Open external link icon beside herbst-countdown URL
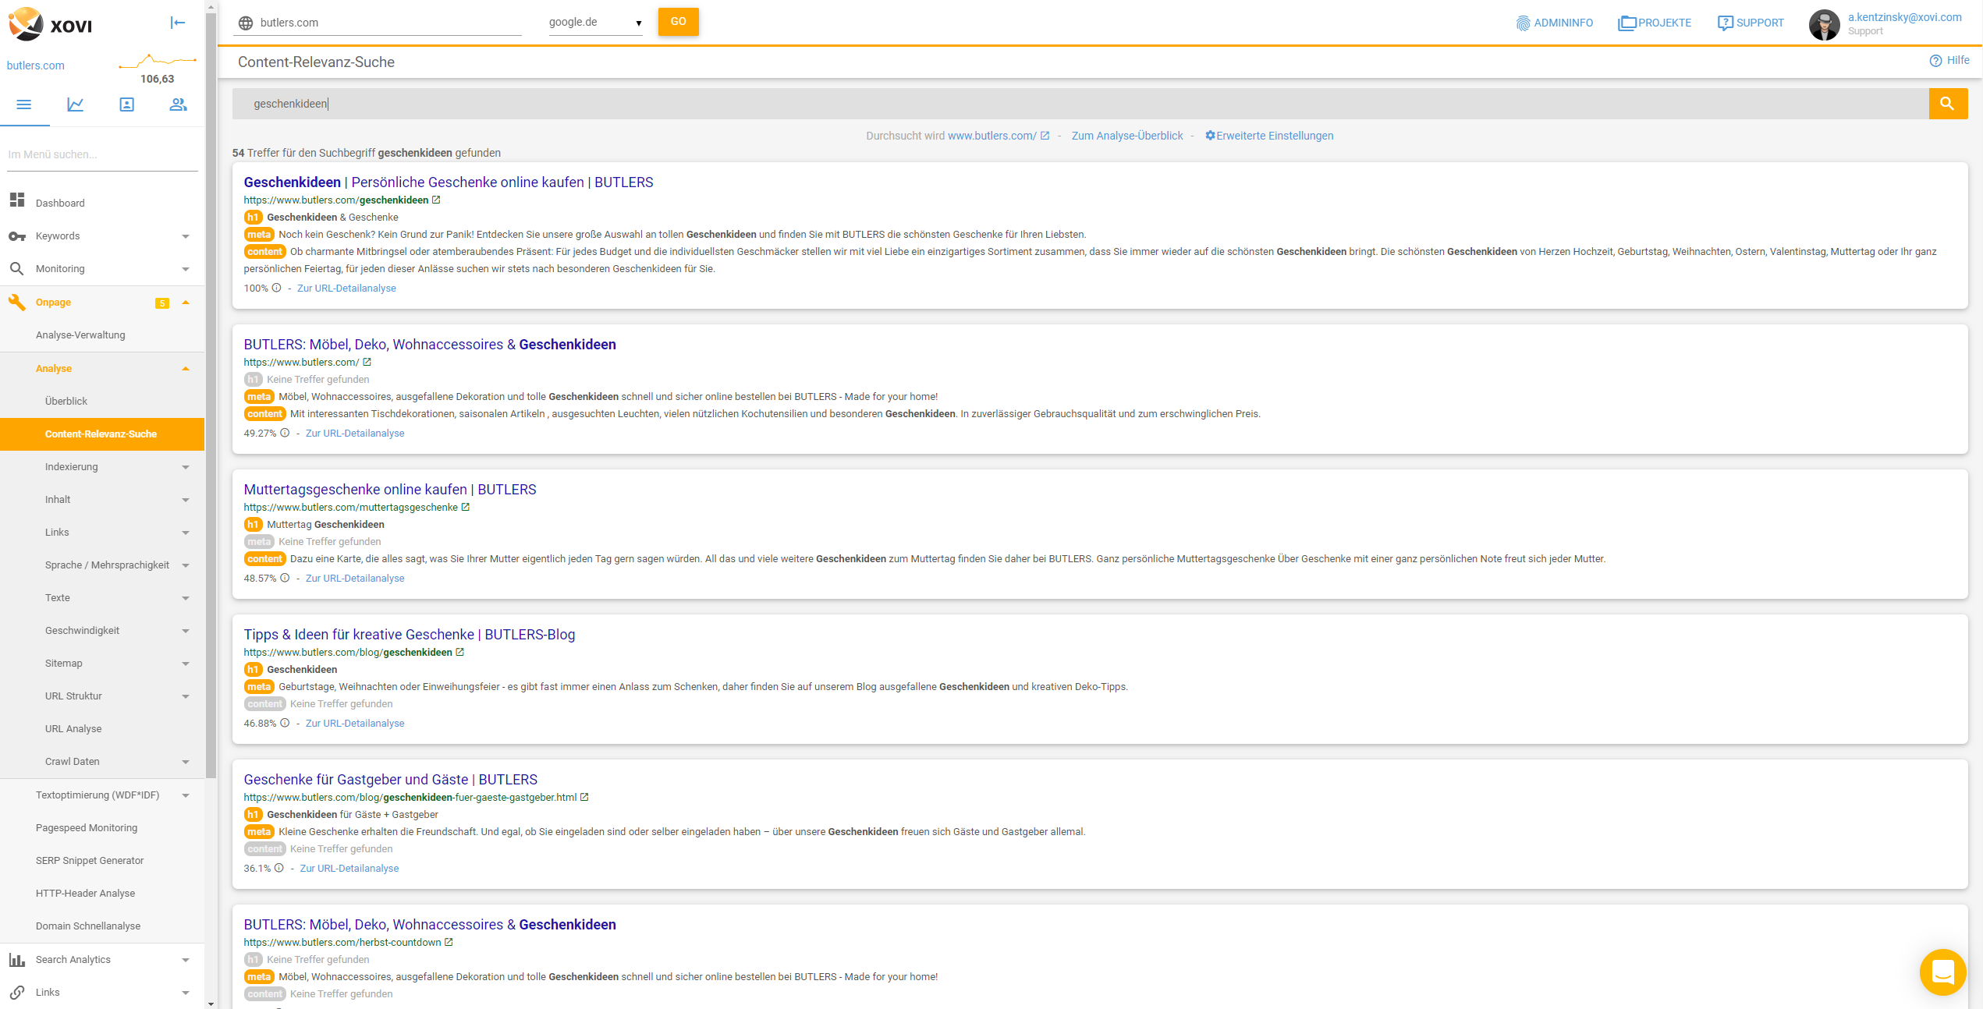The width and height of the screenshot is (1983, 1009). [x=449, y=943]
